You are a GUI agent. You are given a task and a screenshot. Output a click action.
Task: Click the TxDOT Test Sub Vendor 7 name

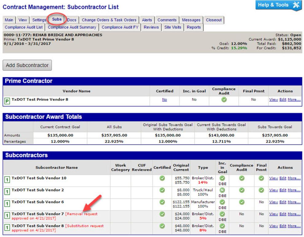pyautogui.click(x=38, y=214)
